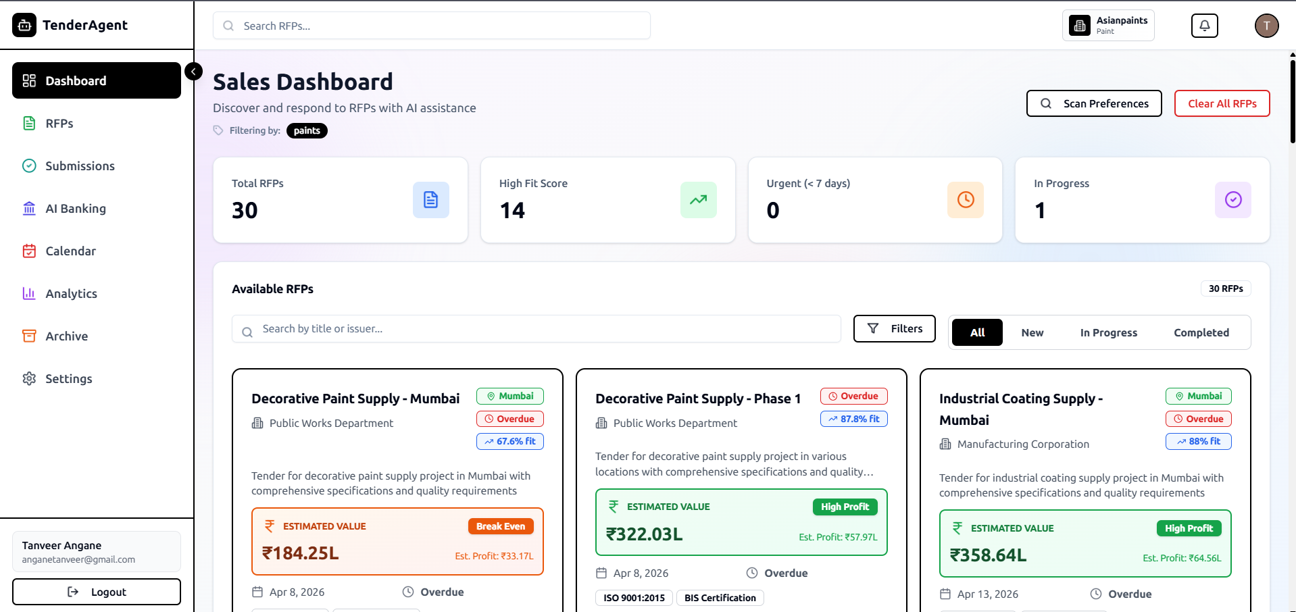The width and height of the screenshot is (1296, 612).
Task: Open the Filters button
Action: [895, 328]
